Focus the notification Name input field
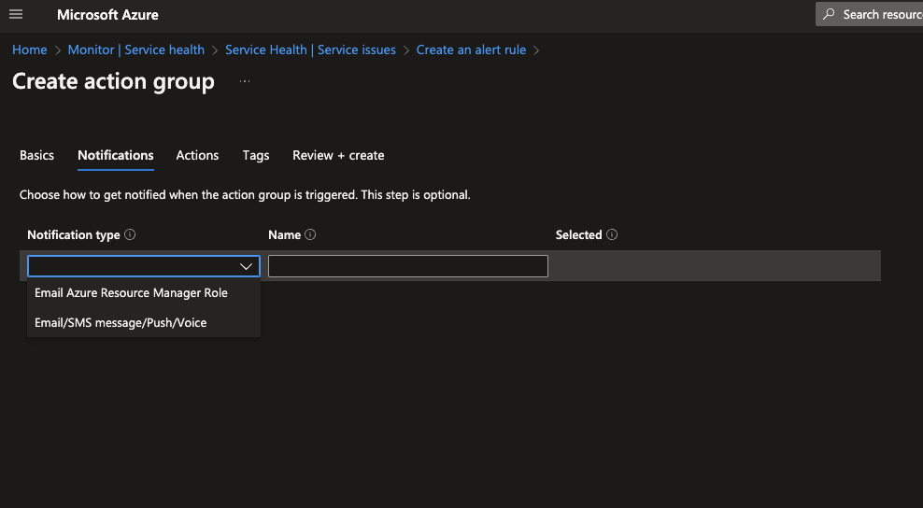 408,266
